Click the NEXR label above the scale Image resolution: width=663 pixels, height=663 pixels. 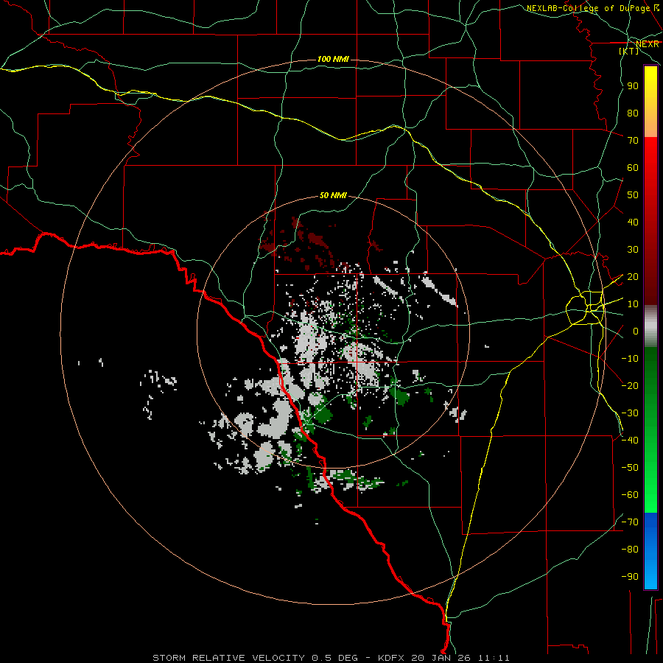tap(648, 44)
